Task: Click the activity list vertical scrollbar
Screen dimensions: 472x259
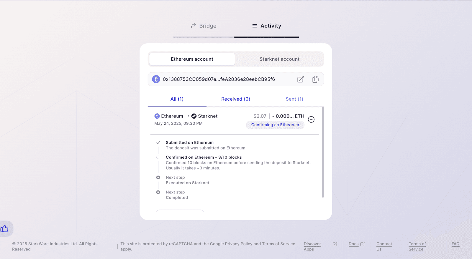Action: tap(323, 152)
